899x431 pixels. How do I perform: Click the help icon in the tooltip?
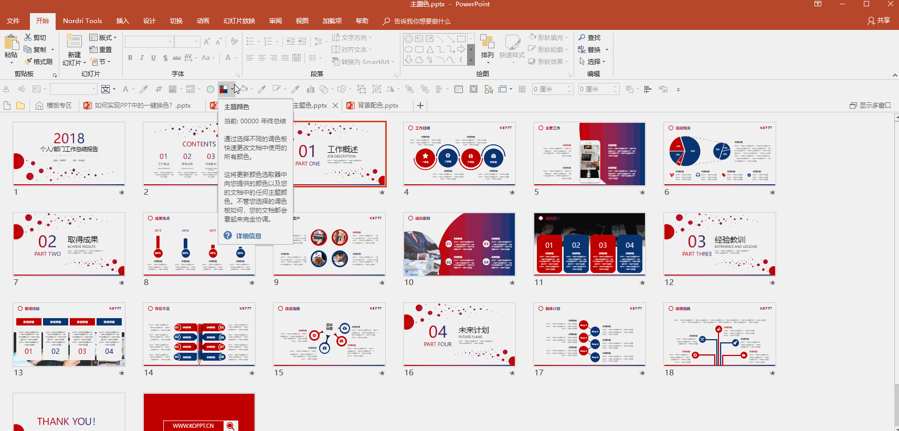(x=228, y=236)
